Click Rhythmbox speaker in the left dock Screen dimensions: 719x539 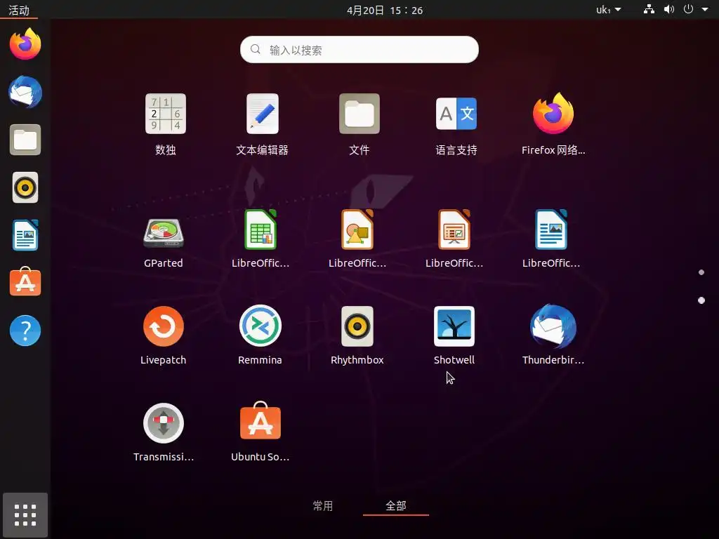[x=25, y=187]
